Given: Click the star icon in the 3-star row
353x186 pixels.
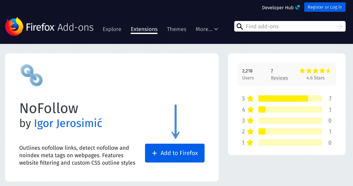Looking at the screenshot, I should [250, 120].
